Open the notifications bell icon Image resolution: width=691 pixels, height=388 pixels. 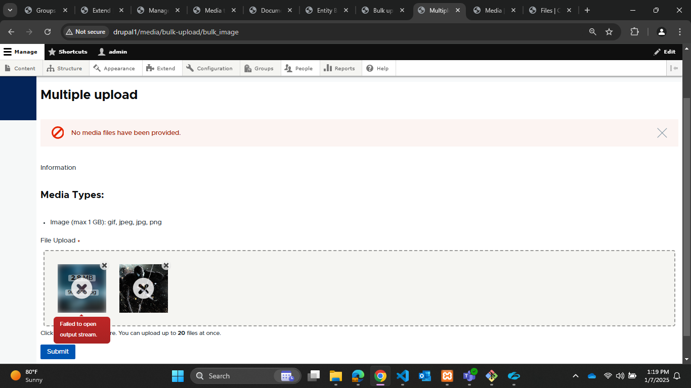pos(678,376)
